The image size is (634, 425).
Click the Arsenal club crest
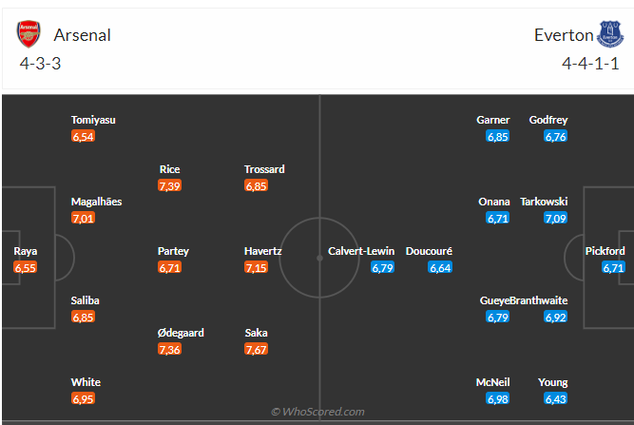pos(29,35)
